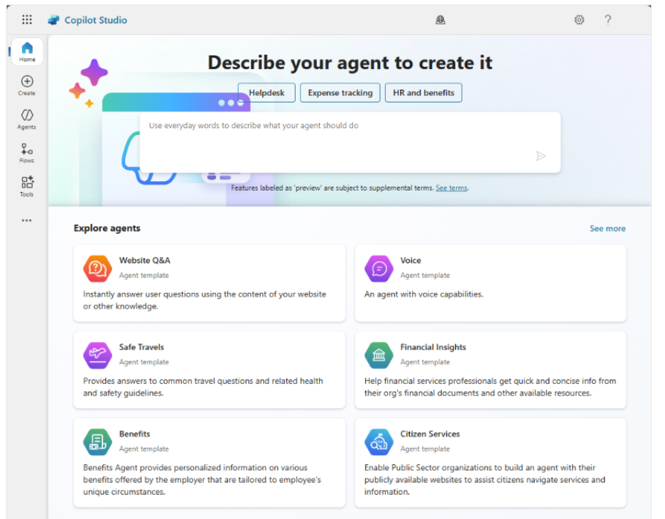Viewport: 665px width, 519px height.
Task: Show more sidebar options via the ellipsis
Action: [27, 220]
